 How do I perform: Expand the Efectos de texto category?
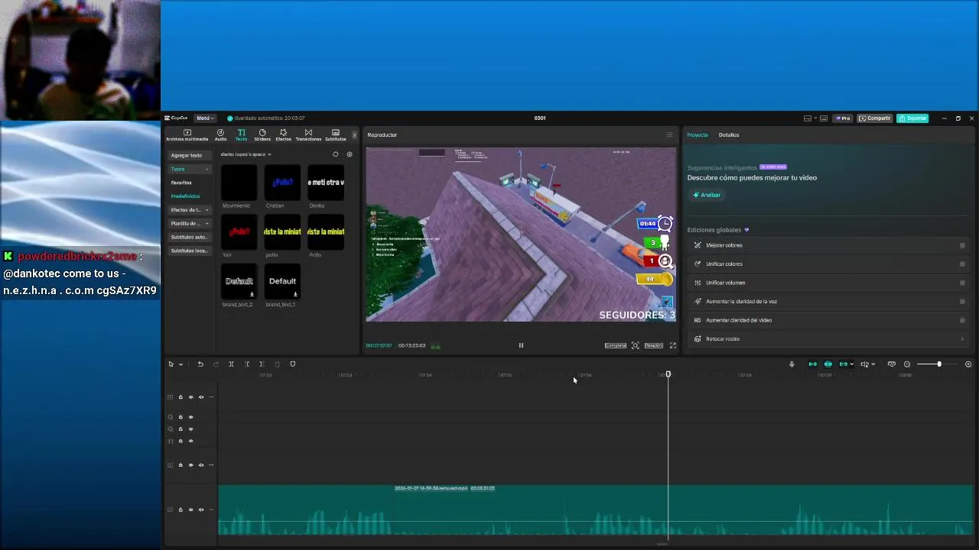point(190,210)
